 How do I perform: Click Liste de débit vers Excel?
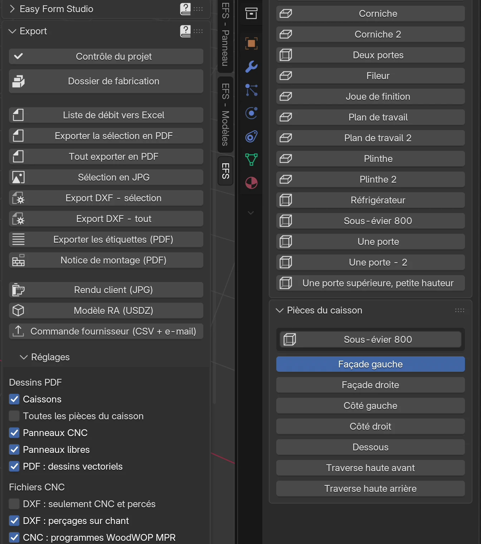tap(106, 115)
